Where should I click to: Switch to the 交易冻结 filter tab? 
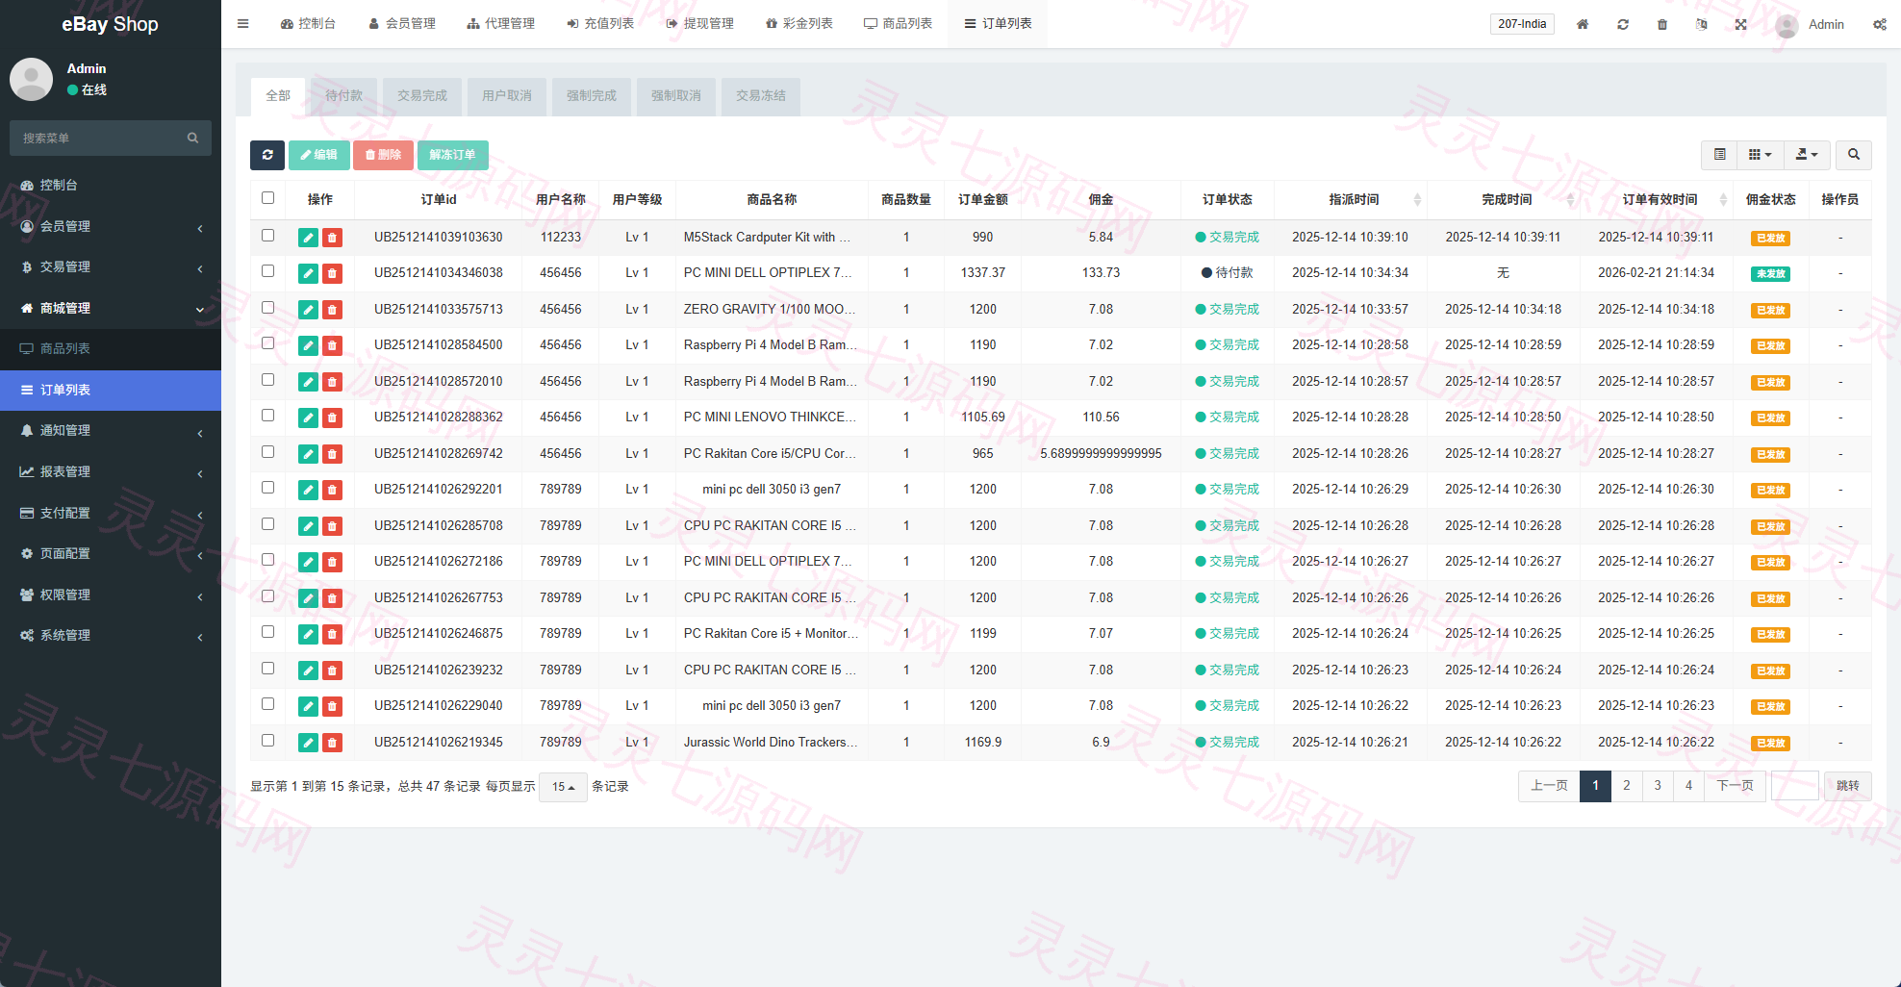point(761,96)
